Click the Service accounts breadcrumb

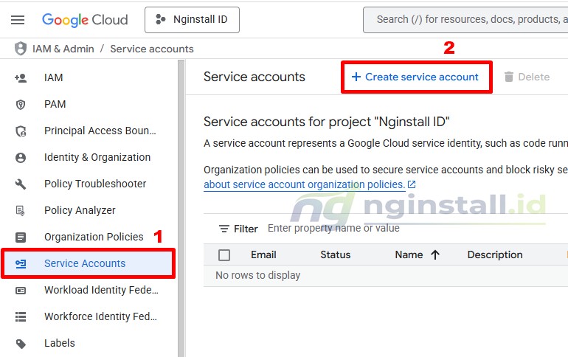click(152, 49)
